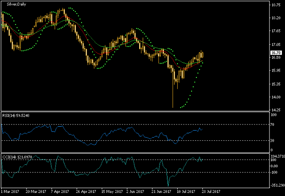Click the 18.20 price axis label
The height and width of the screenshot is (196, 285).
[276, 18]
